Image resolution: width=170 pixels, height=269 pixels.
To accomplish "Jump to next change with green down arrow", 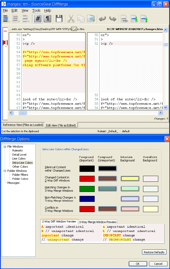I will click(134, 19).
